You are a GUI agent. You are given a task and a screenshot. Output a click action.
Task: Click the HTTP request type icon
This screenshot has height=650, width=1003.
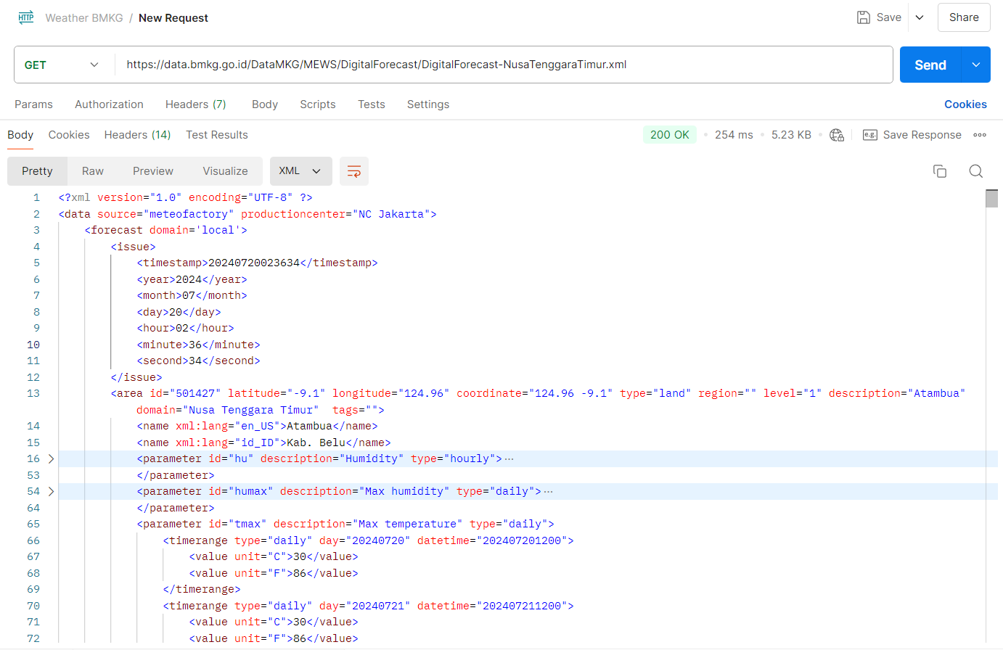(x=26, y=17)
